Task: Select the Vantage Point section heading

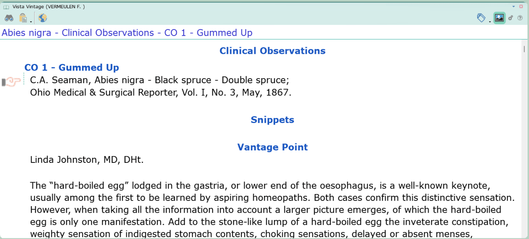Action: 272,147
